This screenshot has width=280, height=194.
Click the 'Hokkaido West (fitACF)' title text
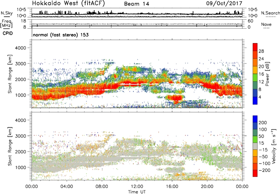click(x=68, y=3)
